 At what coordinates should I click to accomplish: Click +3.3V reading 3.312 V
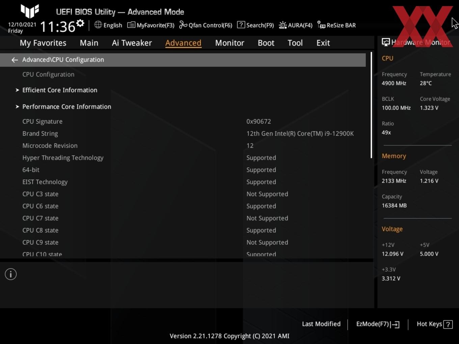click(x=391, y=279)
